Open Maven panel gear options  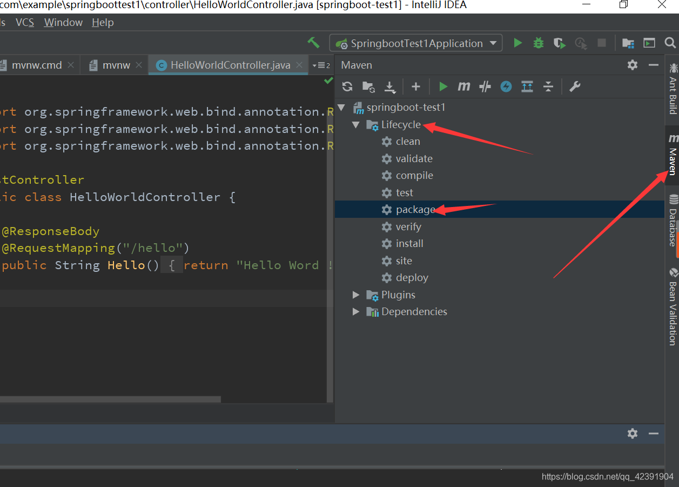(633, 65)
